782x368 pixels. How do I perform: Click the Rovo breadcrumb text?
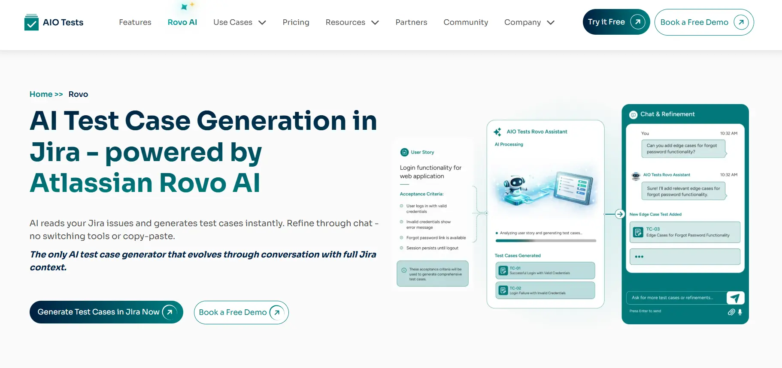(78, 94)
